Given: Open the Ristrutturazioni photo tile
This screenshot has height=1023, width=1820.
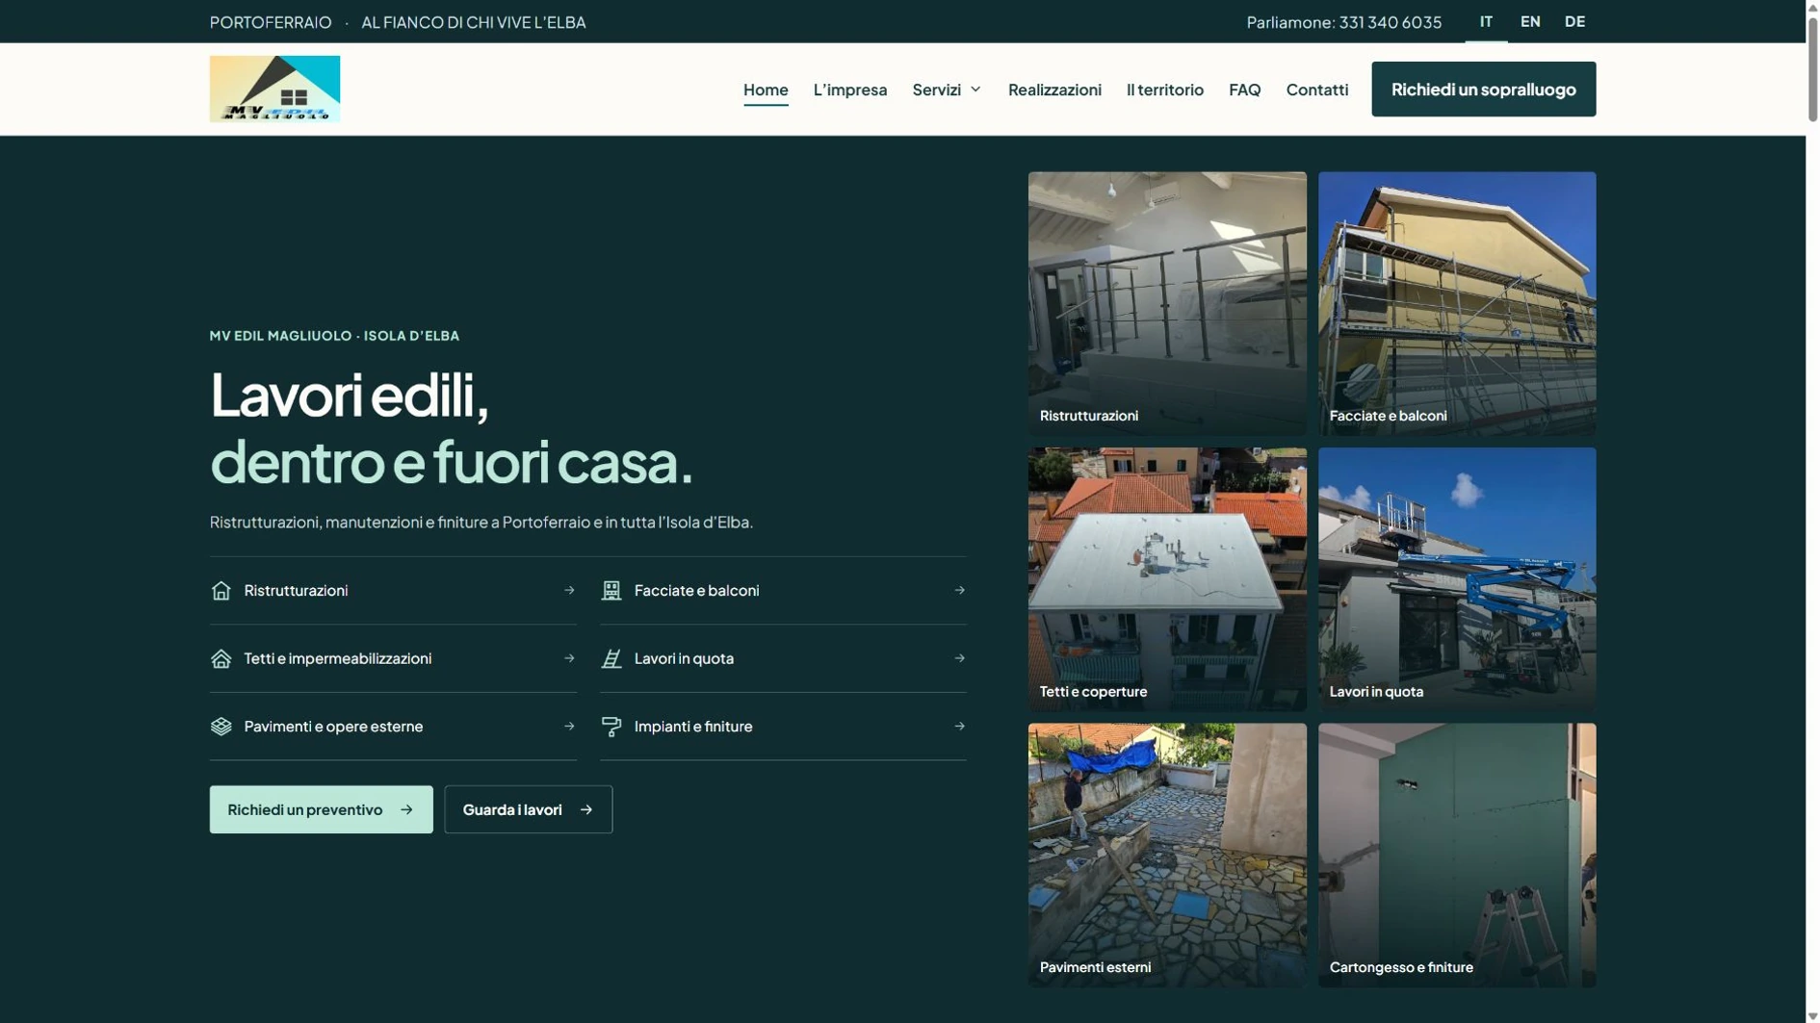Looking at the screenshot, I should (x=1167, y=304).
